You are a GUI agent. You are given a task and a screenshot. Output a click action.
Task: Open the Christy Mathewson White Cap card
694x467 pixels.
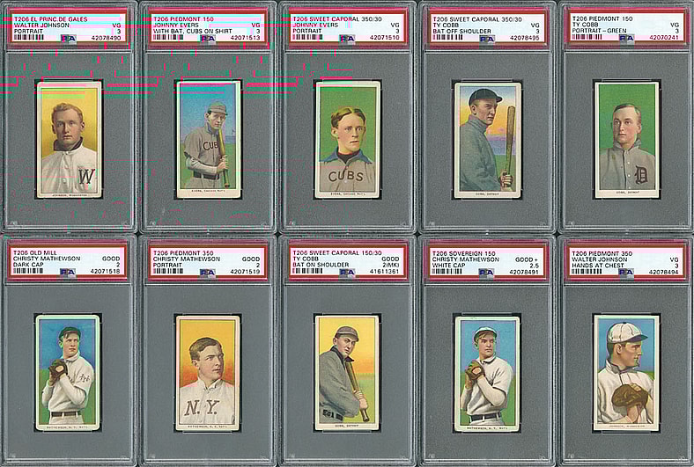click(486, 373)
